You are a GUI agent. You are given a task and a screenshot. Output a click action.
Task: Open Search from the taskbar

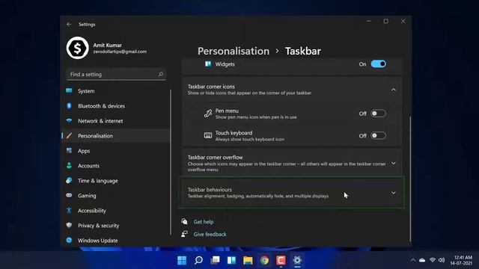click(x=198, y=260)
